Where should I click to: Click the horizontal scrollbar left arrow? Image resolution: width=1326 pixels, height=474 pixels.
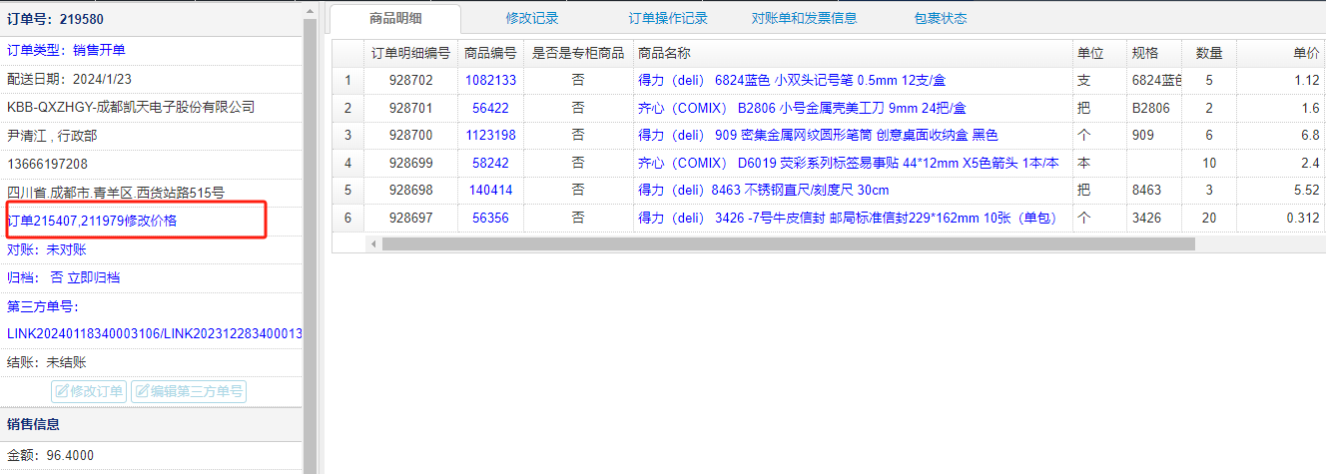pyautogui.click(x=374, y=243)
